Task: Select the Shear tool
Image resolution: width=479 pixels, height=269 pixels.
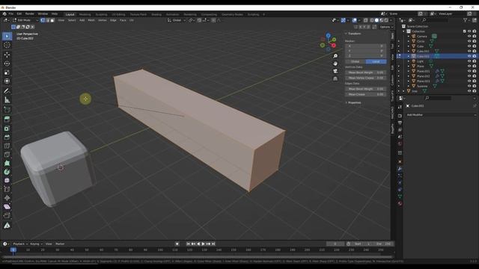Action: [x=7, y=207]
